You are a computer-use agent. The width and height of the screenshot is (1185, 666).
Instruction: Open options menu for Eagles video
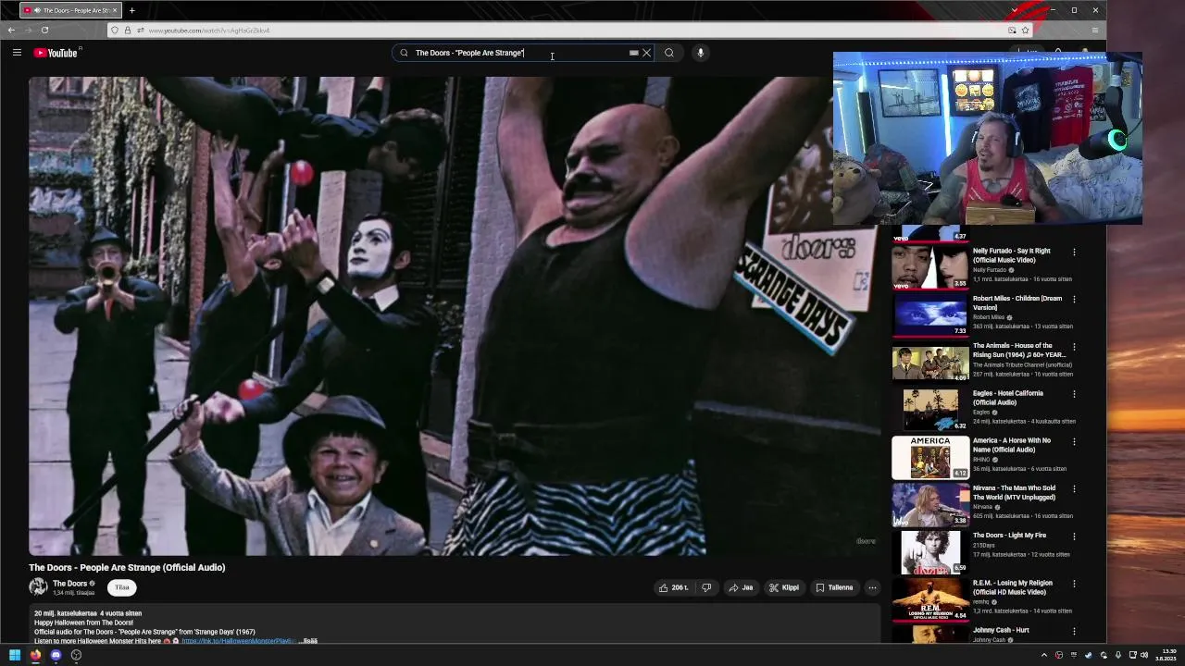tap(1074, 394)
